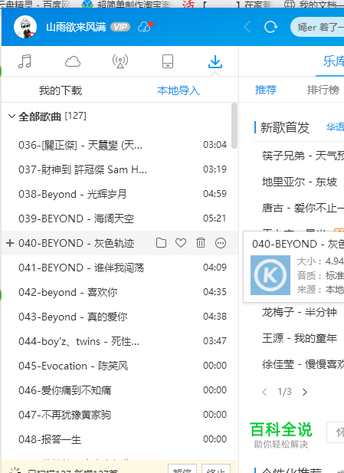Open the 乐库 main tab
Image resolution: width=344 pixels, height=473 pixels.
click(x=333, y=61)
